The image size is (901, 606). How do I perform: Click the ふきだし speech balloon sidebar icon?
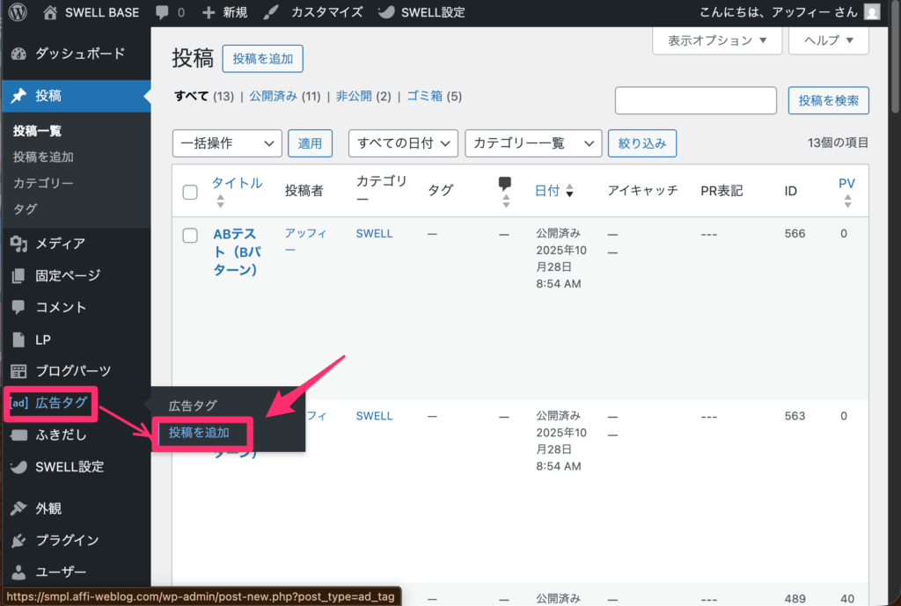click(x=19, y=434)
